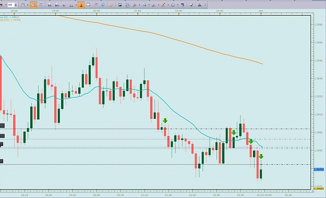Click the toolbar icon right after the first orange button
The image size is (326, 198).
(x=41, y=5)
